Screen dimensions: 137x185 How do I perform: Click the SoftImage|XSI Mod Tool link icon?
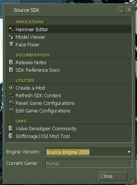[11, 136]
